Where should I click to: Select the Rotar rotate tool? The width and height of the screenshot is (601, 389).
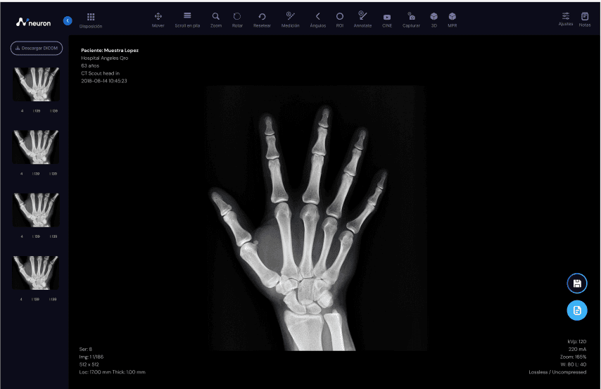tap(237, 16)
